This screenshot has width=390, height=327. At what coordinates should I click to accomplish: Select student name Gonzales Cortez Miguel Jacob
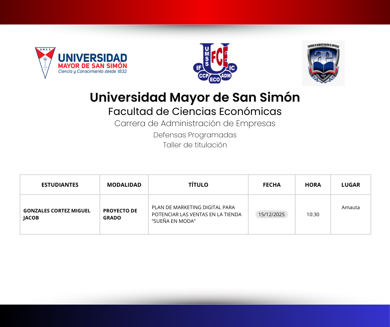(x=56, y=214)
